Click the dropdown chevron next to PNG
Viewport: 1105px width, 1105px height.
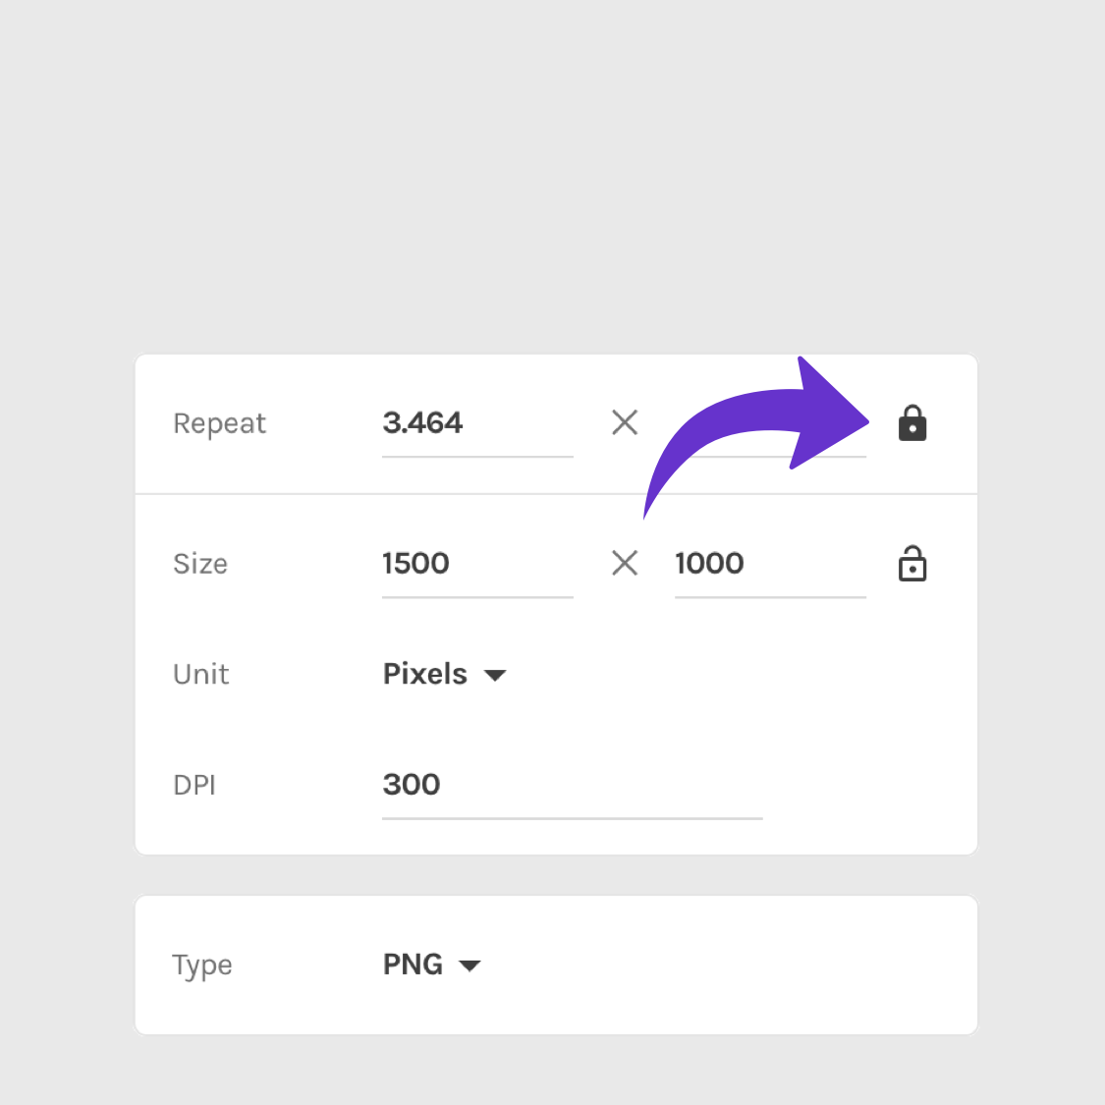(x=470, y=965)
